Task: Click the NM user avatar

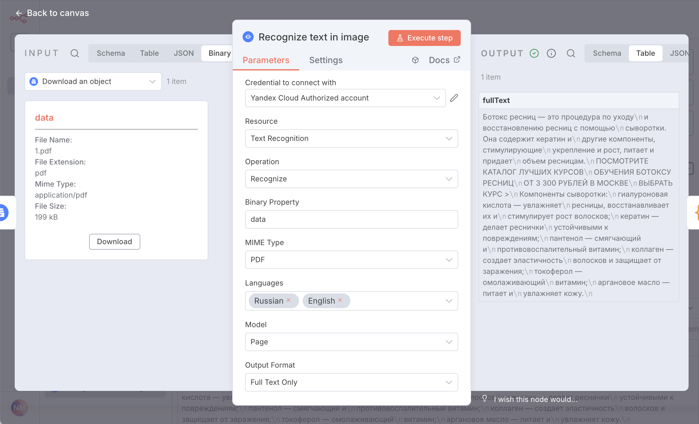Action: 19,407
